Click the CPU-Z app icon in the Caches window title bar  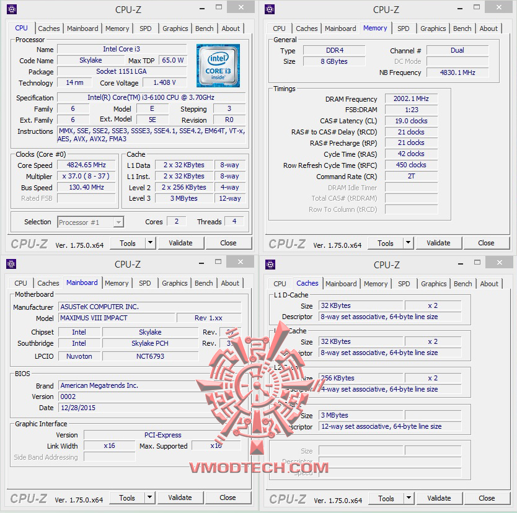[x=270, y=265]
